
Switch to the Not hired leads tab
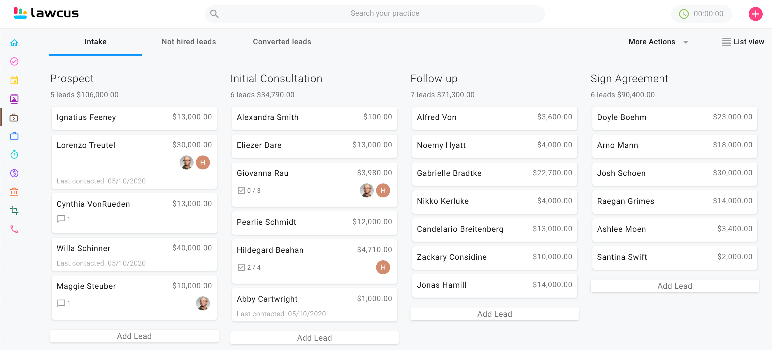tap(189, 42)
